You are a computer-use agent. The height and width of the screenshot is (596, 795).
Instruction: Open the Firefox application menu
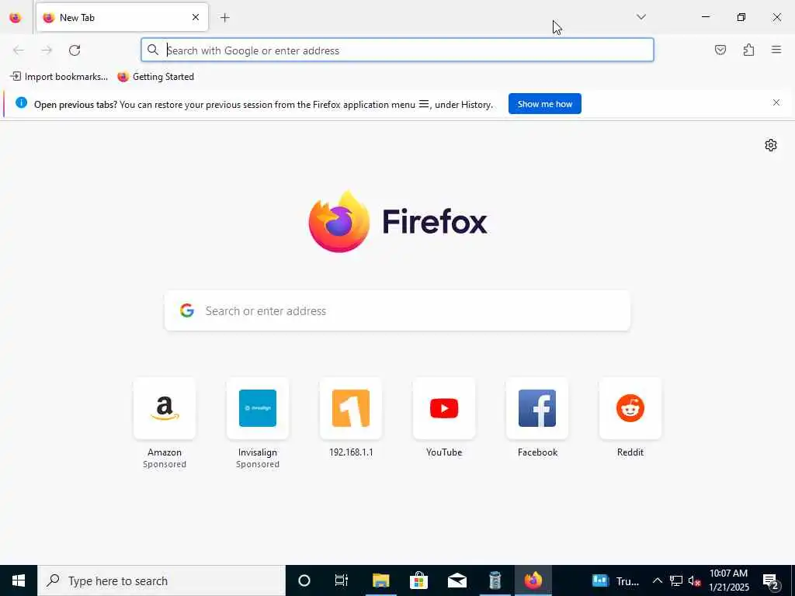click(776, 50)
